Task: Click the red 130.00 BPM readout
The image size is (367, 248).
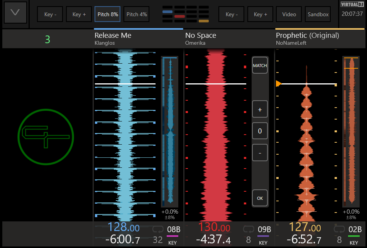Action: [x=214, y=227]
